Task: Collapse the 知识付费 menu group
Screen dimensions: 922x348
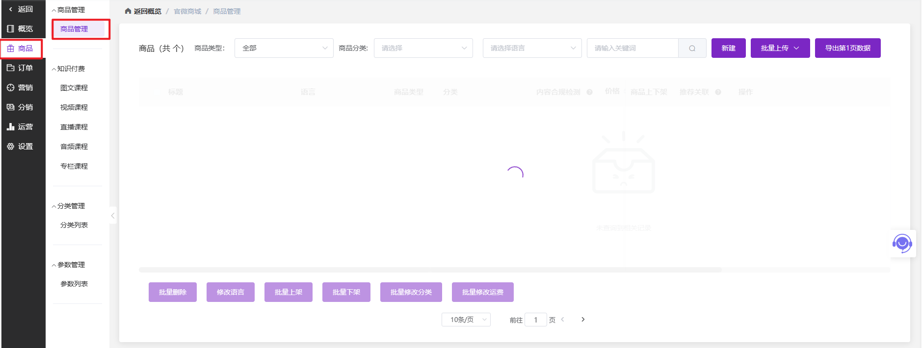Action: pos(54,69)
